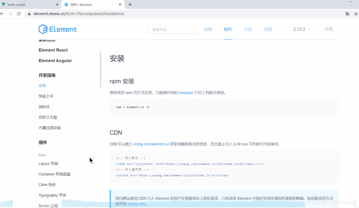359x208 pixels.
Task: Follow the unpkg.com/element-ui link
Action: [151, 144]
